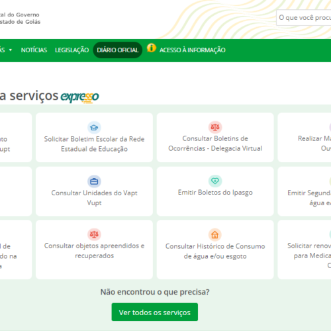The width and height of the screenshot is (331, 331).
Task: Open the LEGISLAÇÃO menu item
Action: (x=72, y=50)
